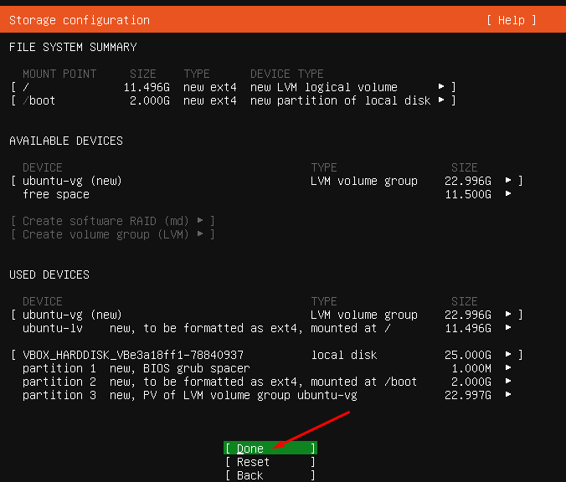Expand arrow for VBOX_HARDDISK local disk row
This screenshot has height=482, width=566.
coord(508,354)
